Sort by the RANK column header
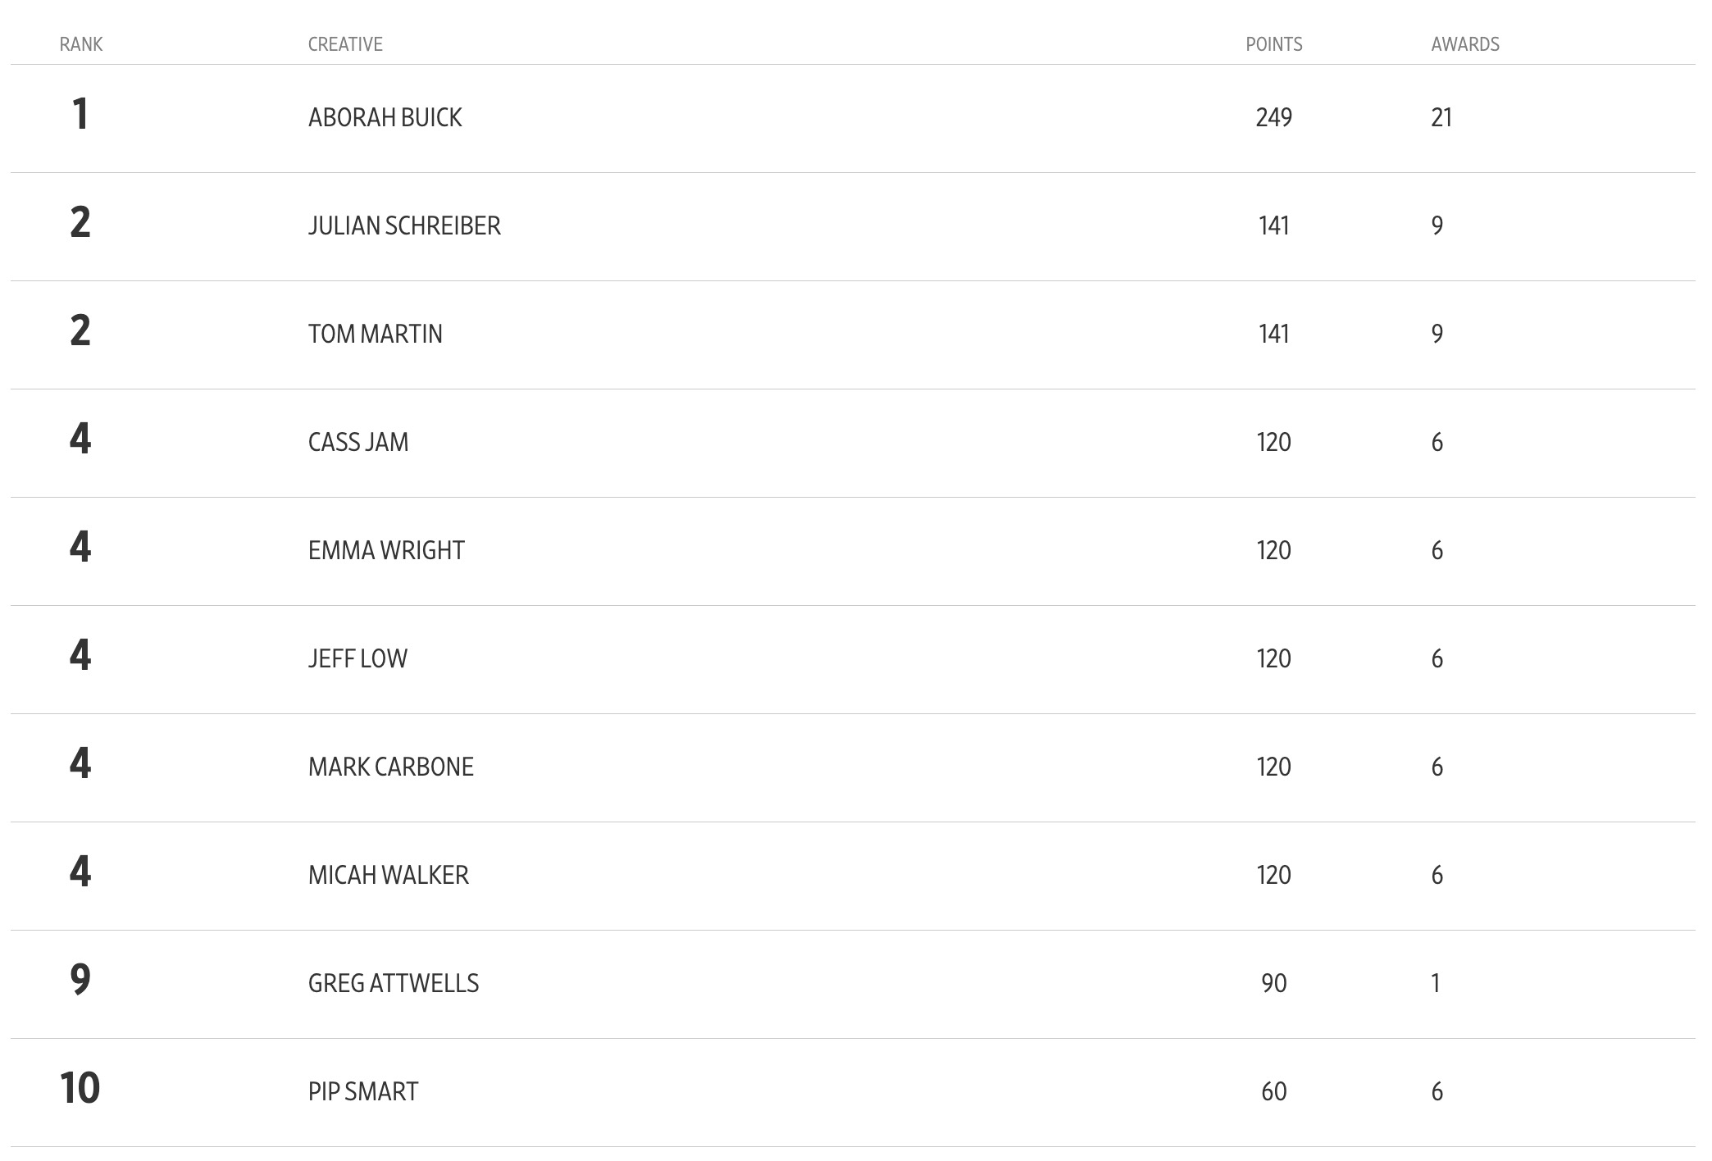 coord(81,44)
